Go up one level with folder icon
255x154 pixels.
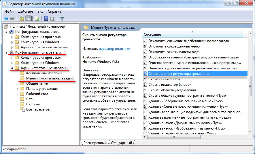tap(22, 19)
